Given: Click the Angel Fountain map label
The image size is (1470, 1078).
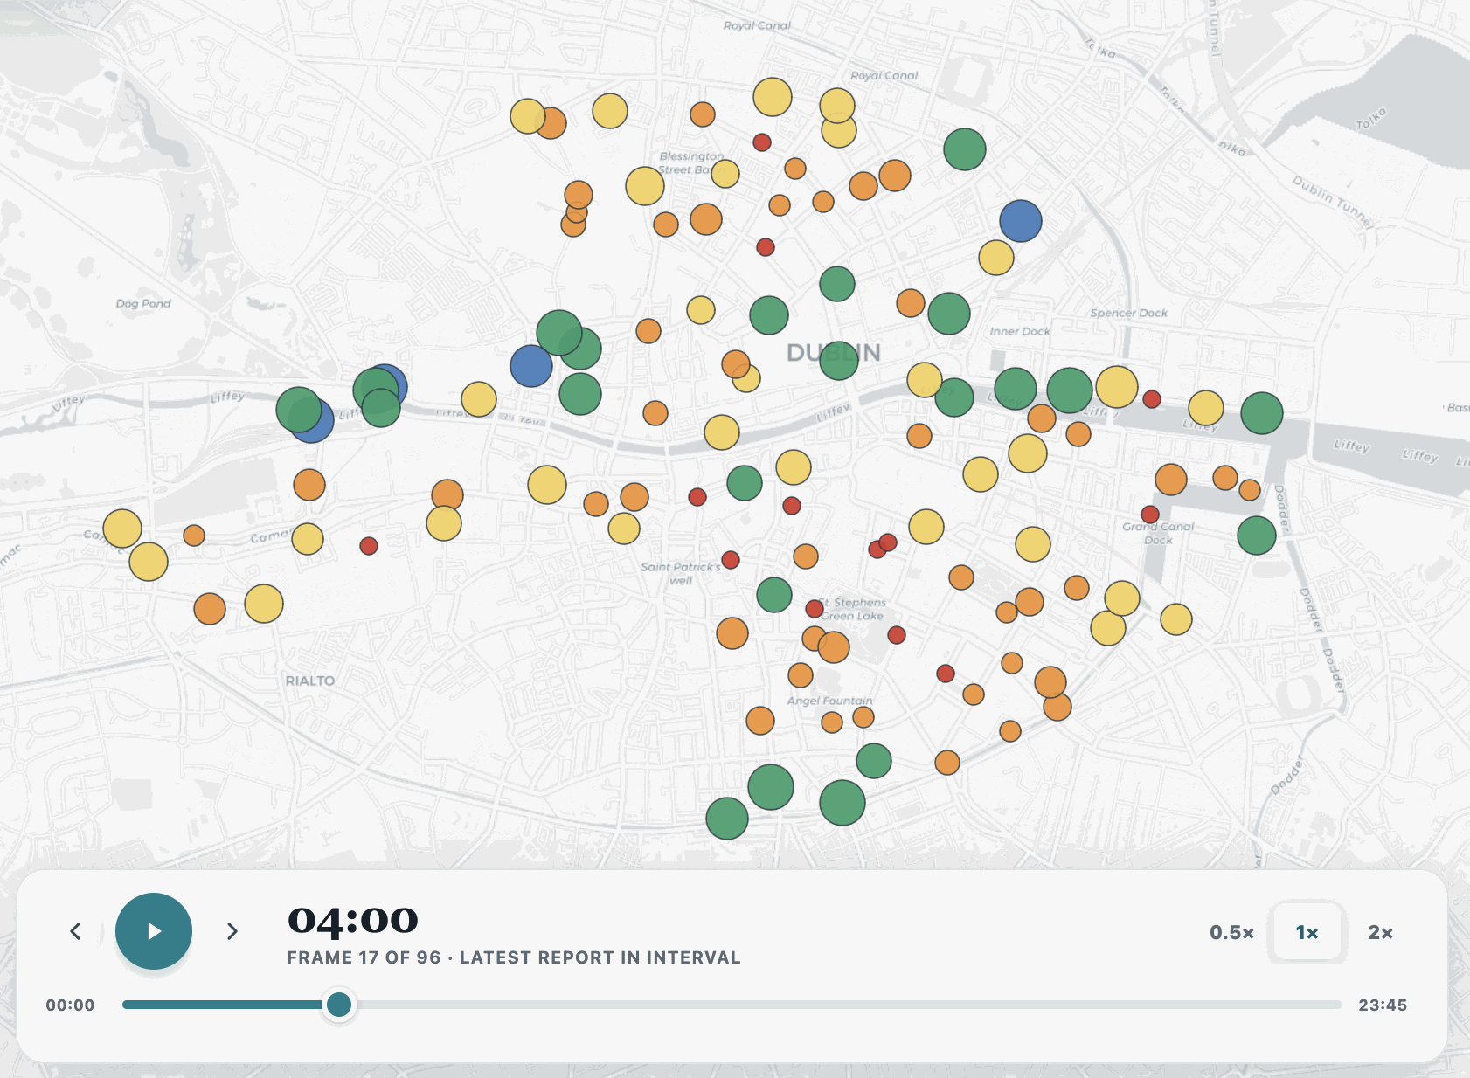Looking at the screenshot, I should pos(829,701).
